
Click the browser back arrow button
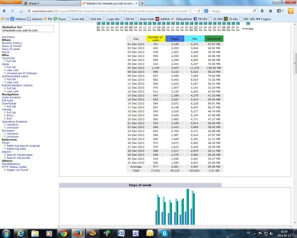tap(5, 10)
